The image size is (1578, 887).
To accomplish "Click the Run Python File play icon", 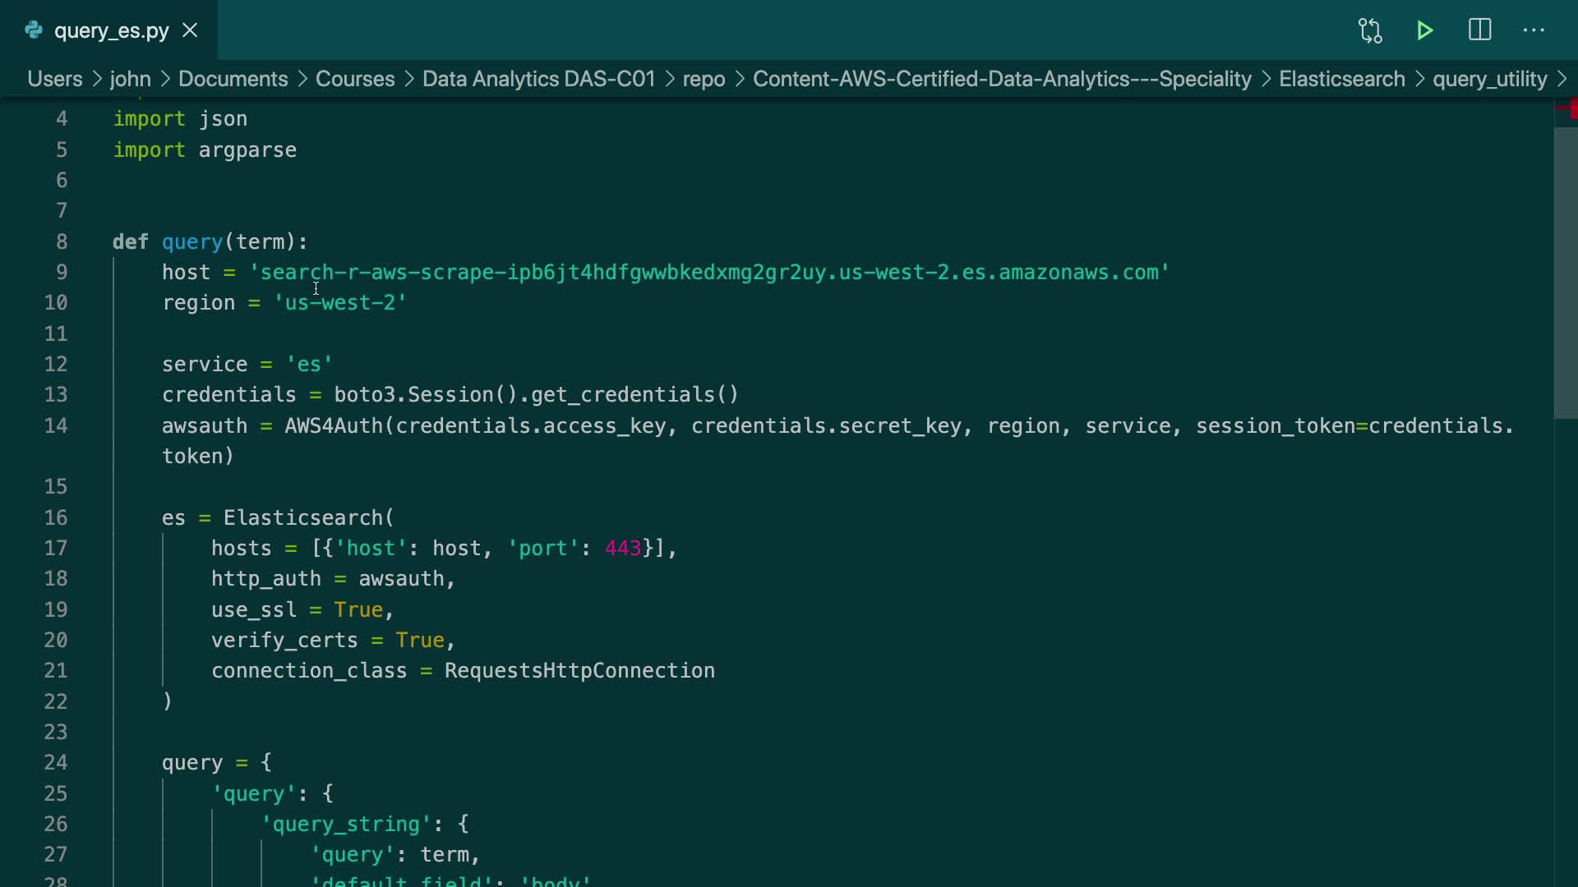I will (x=1425, y=31).
